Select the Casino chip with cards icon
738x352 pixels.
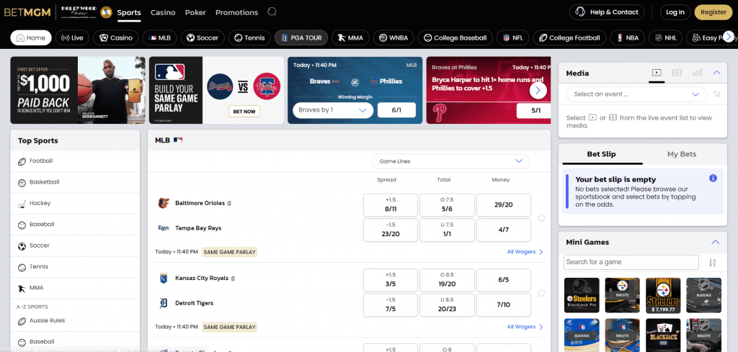click(116, 37)
